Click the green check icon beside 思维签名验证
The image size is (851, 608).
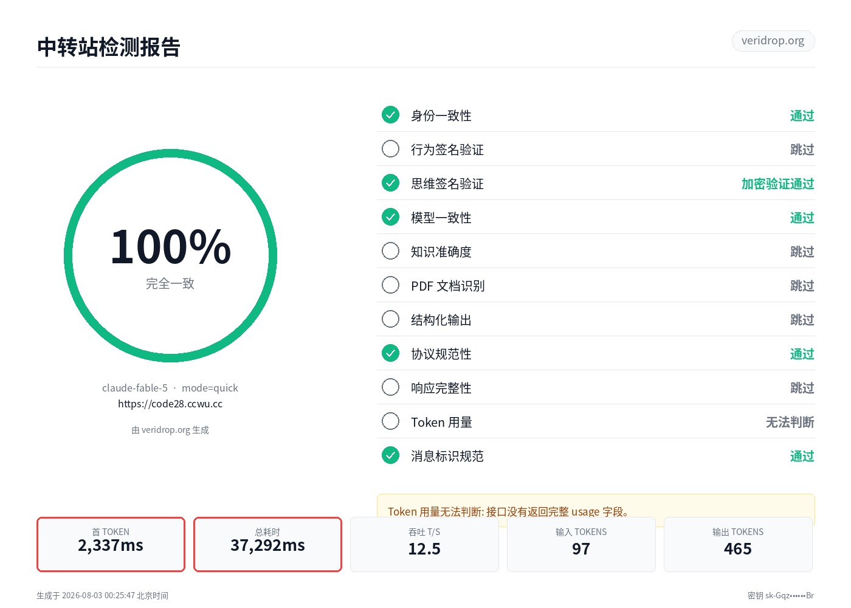pos(390,183)
